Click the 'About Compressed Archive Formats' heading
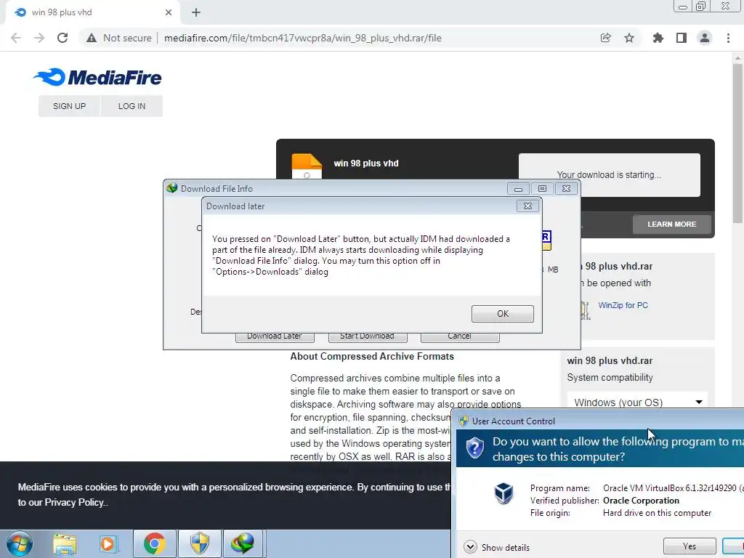Image resolution: width=744 pixels, height=558 pixels. click(372, 356)
